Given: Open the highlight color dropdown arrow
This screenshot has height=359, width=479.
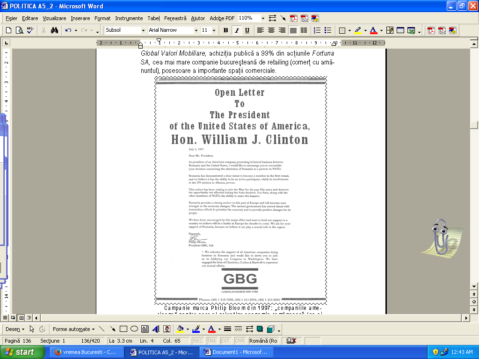Looking at the screenshot, I should 365,30.
